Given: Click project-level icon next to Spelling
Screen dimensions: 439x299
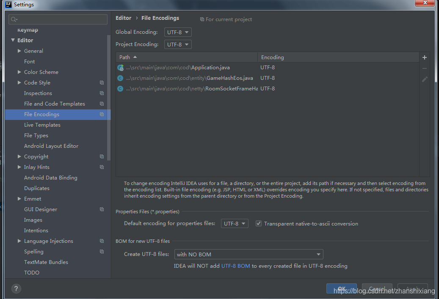Looking at the screenshot, I should (x=102, y=252).
